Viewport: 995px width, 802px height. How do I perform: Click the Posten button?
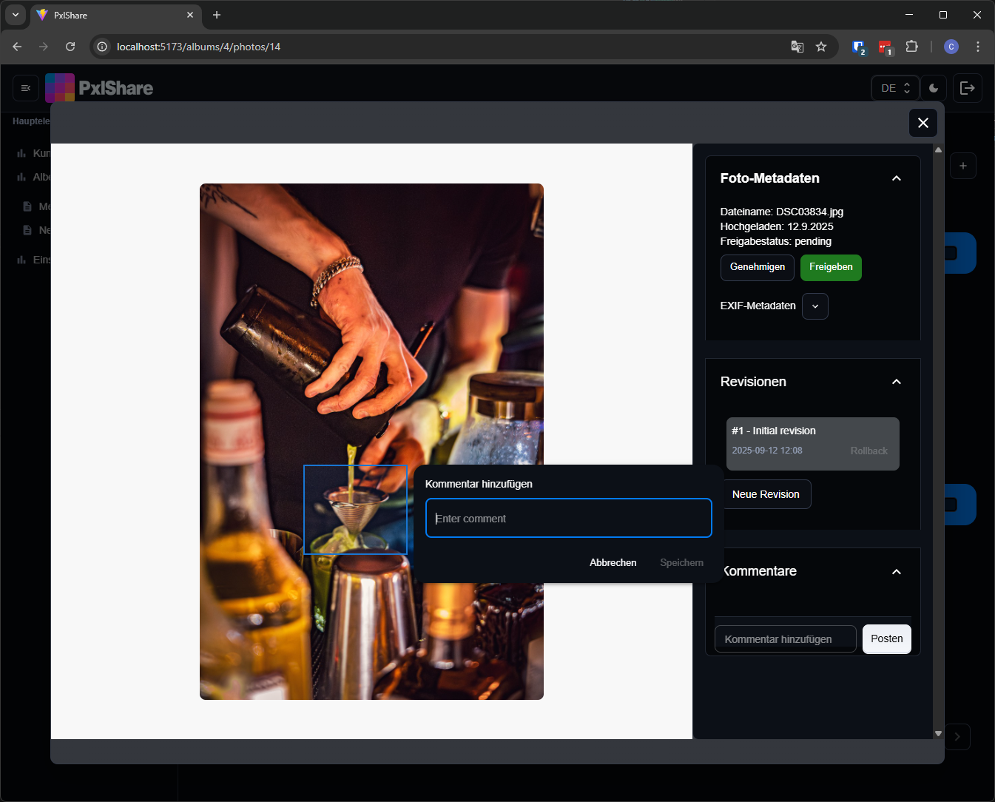click(x=886, y=638)
